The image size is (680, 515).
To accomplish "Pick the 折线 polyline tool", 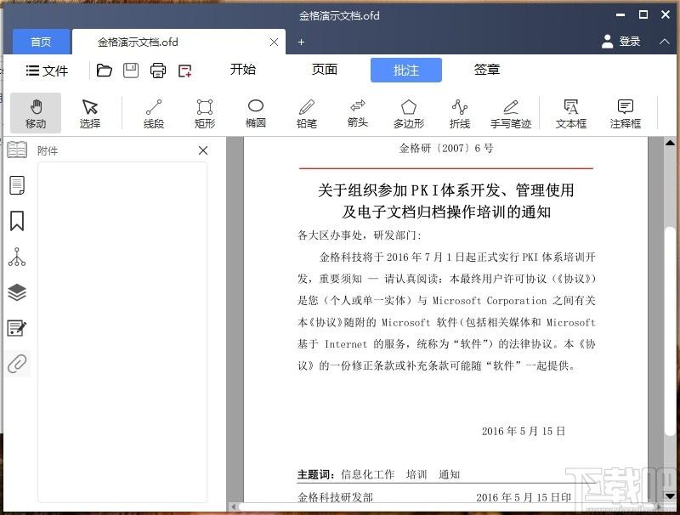I will (x=460, y=113).
